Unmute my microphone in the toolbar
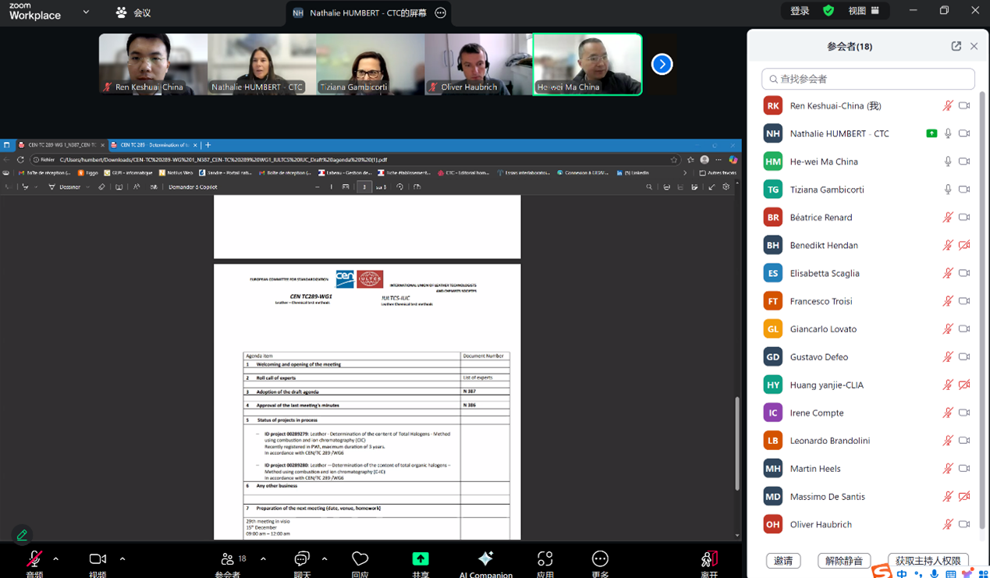Image resolution: width=990 pixels, height=578 pixels. (x=34, y=558)
